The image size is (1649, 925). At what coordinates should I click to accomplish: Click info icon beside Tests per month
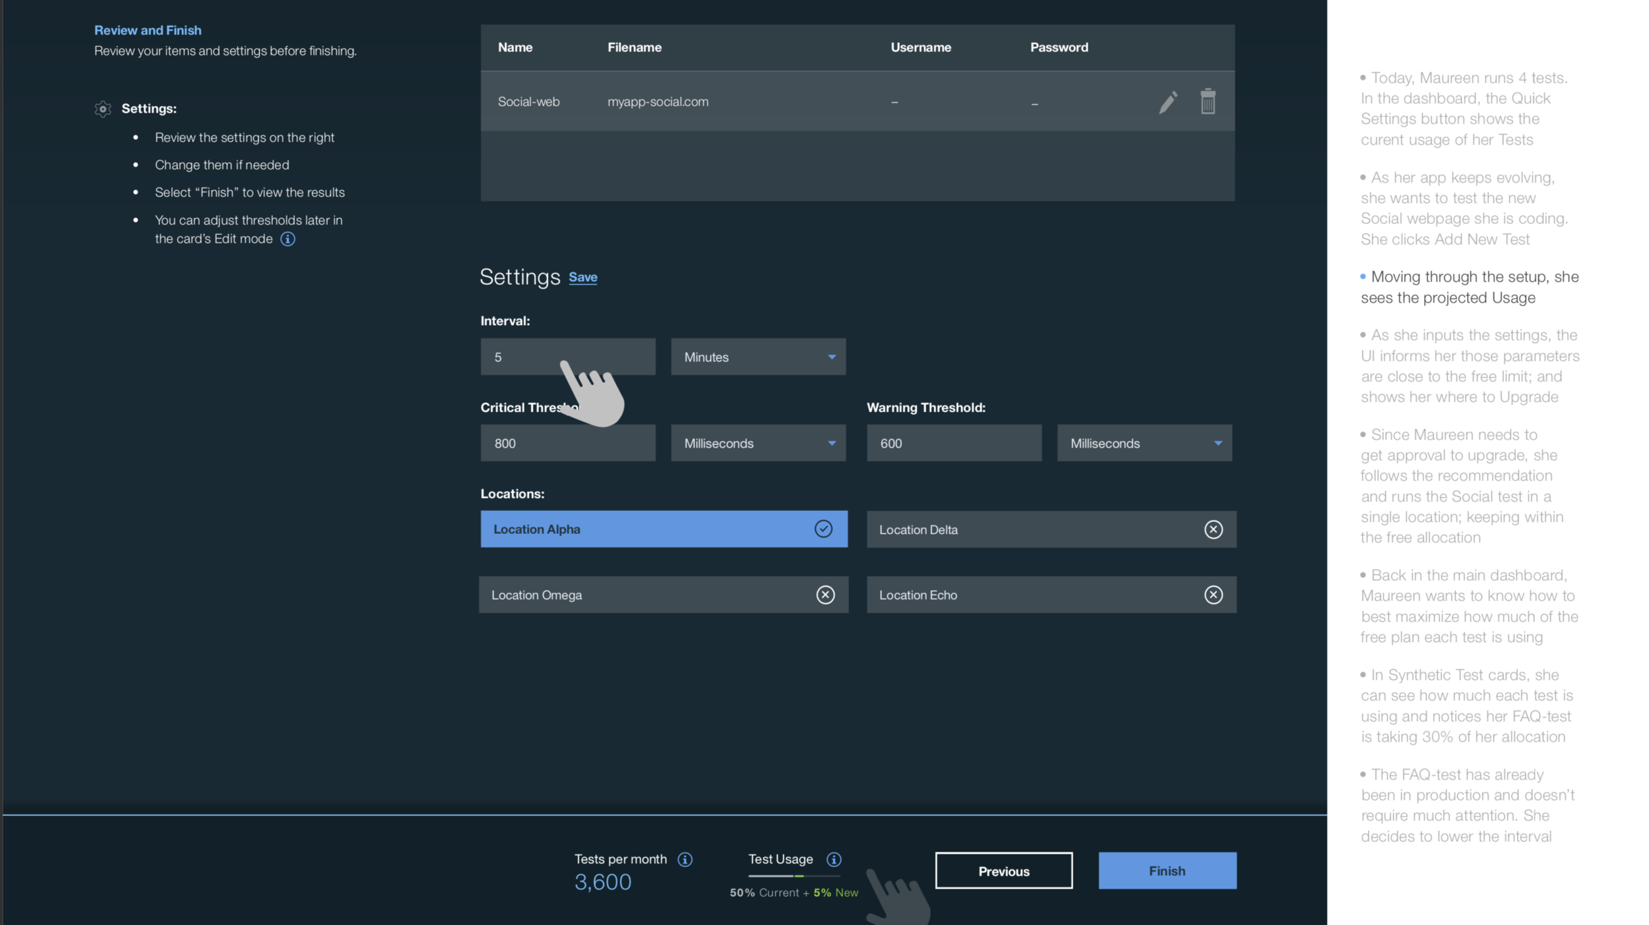coord(685,859)
